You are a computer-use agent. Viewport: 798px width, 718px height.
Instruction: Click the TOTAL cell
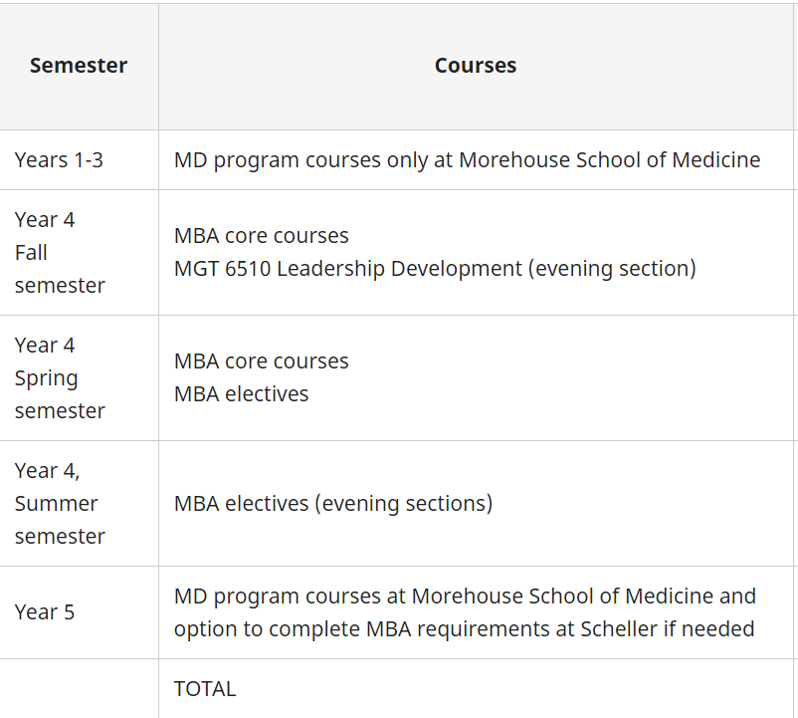pos(205,688)
